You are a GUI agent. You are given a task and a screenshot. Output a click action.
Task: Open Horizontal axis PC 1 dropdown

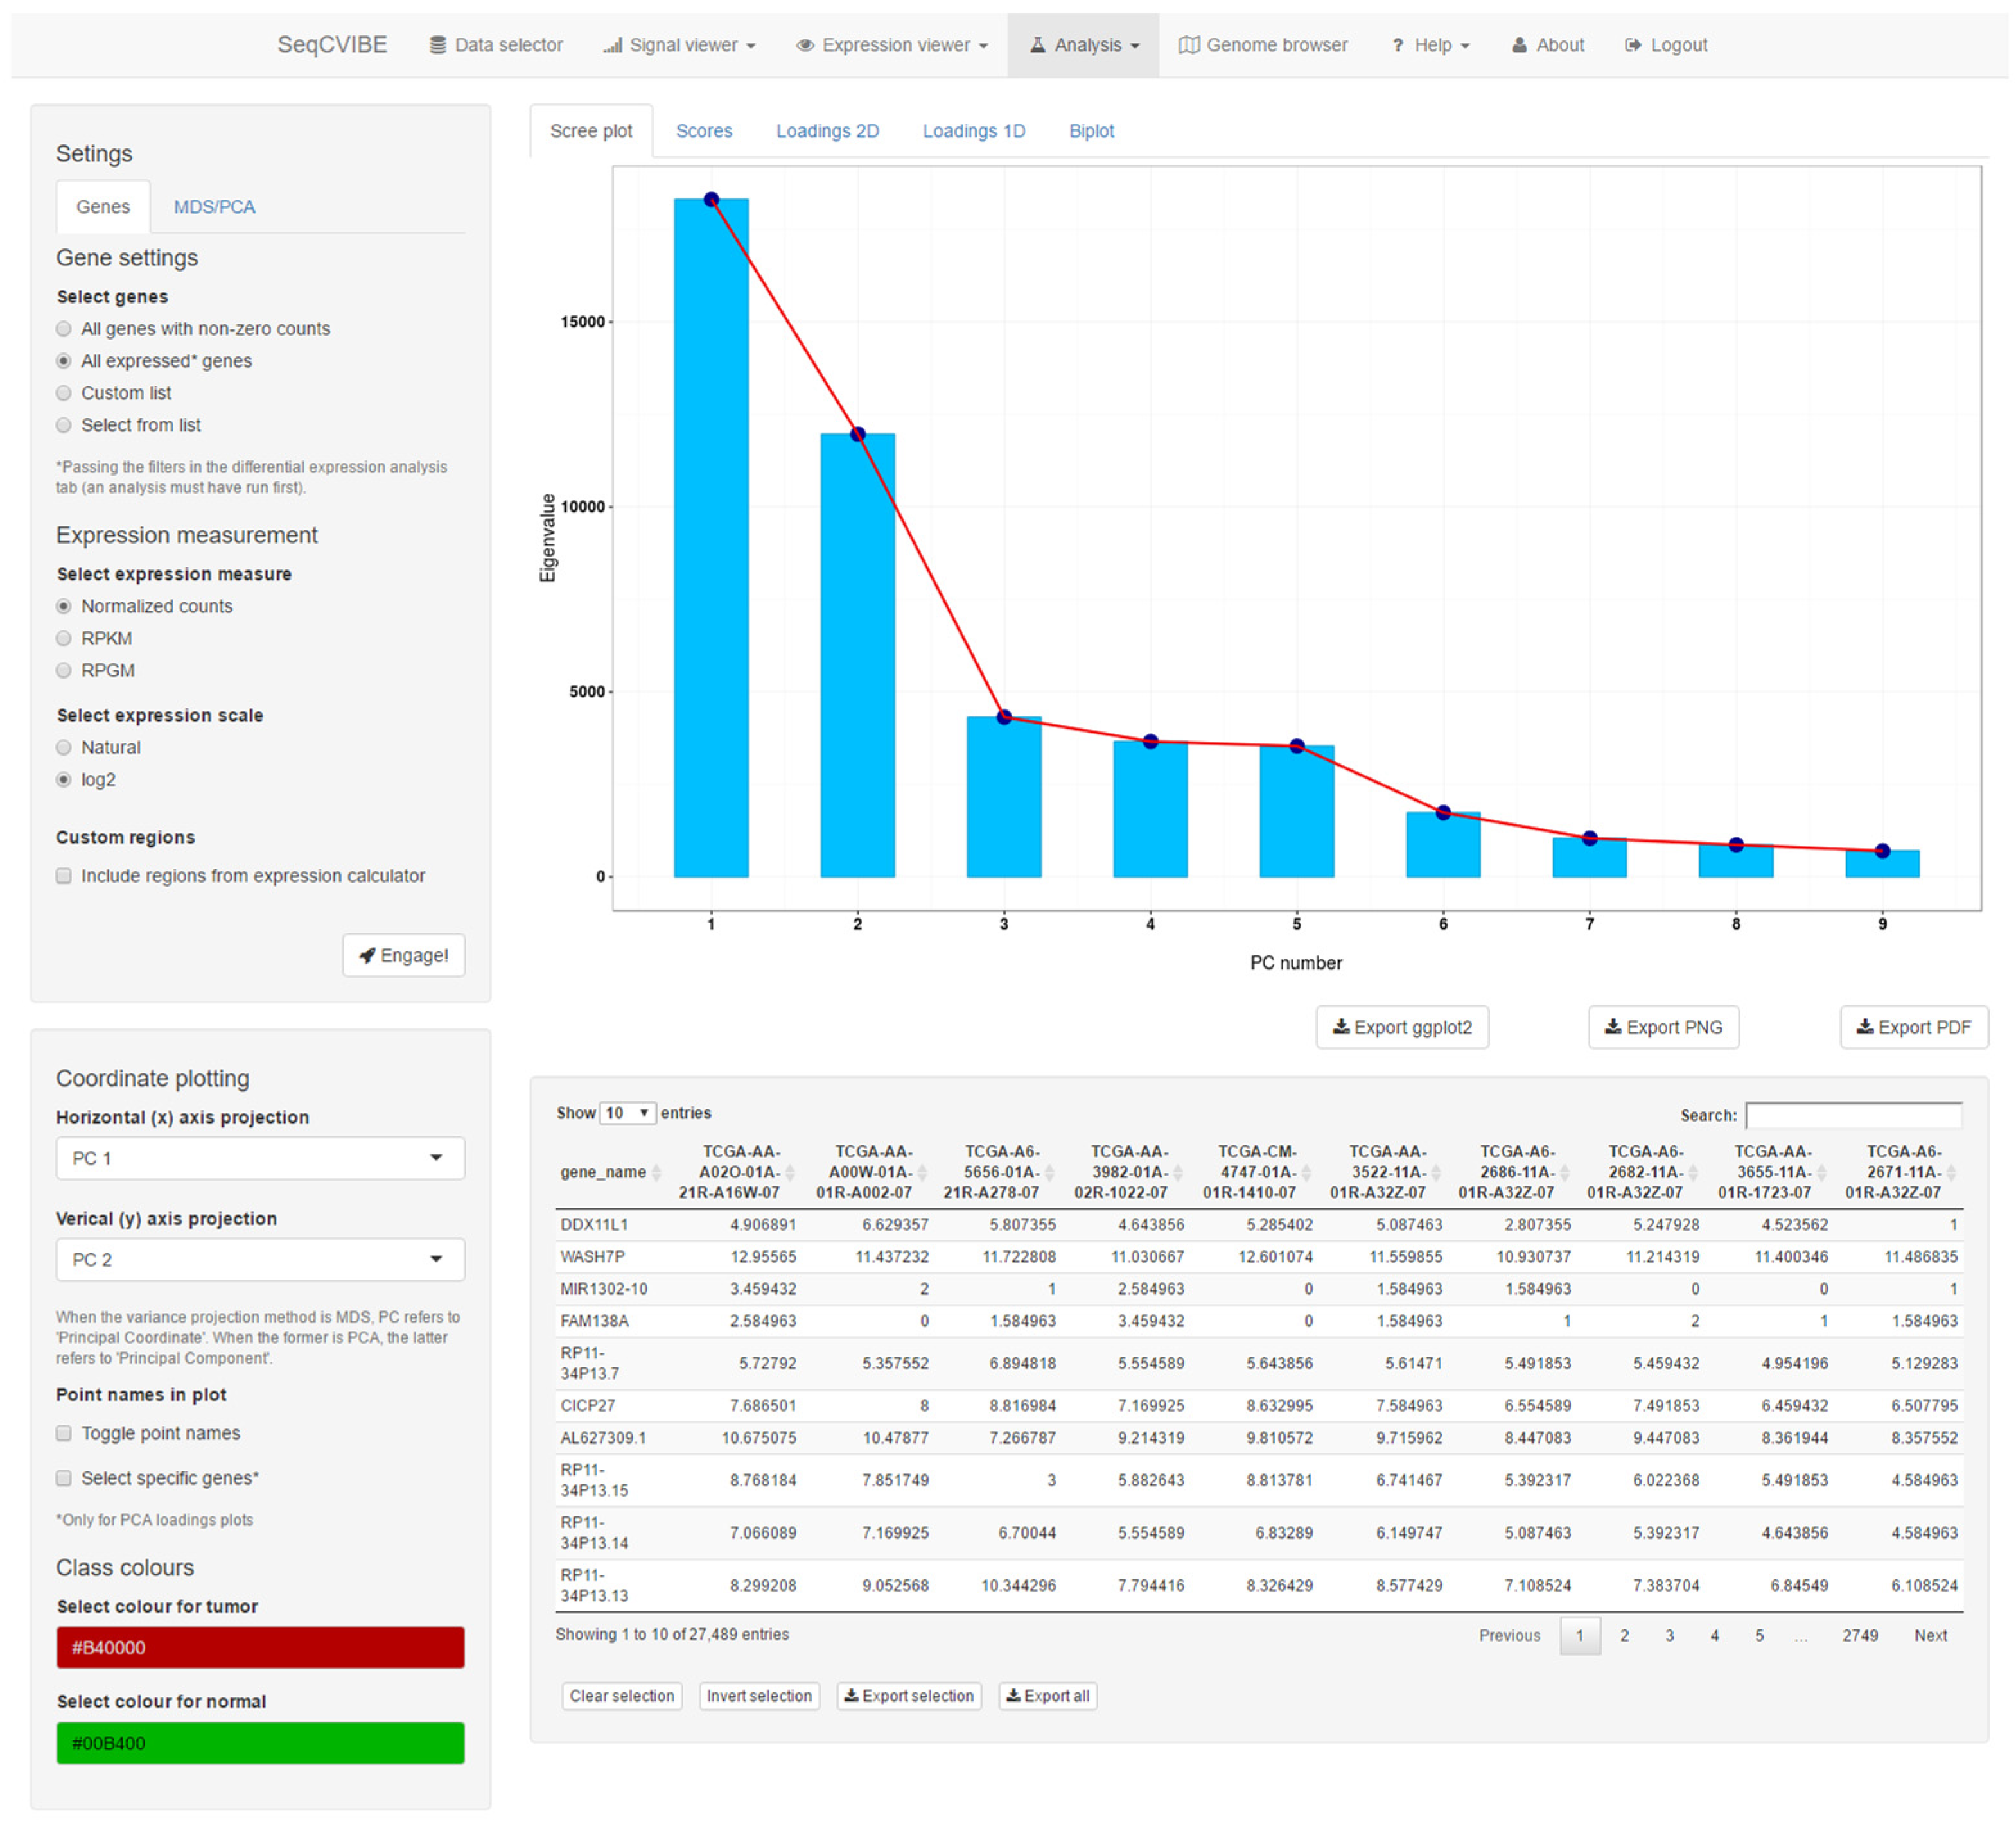[x=260, y=1158]
